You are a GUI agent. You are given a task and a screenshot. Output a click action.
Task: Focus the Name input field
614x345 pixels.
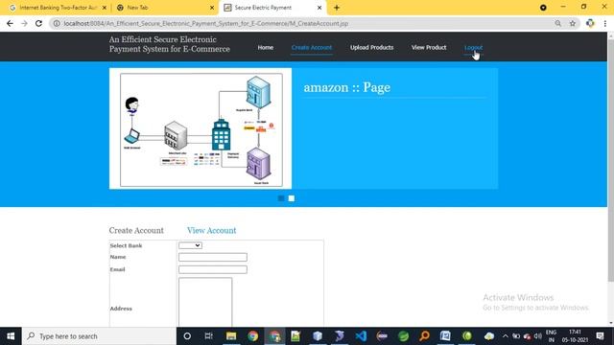(x=213, y=257)
